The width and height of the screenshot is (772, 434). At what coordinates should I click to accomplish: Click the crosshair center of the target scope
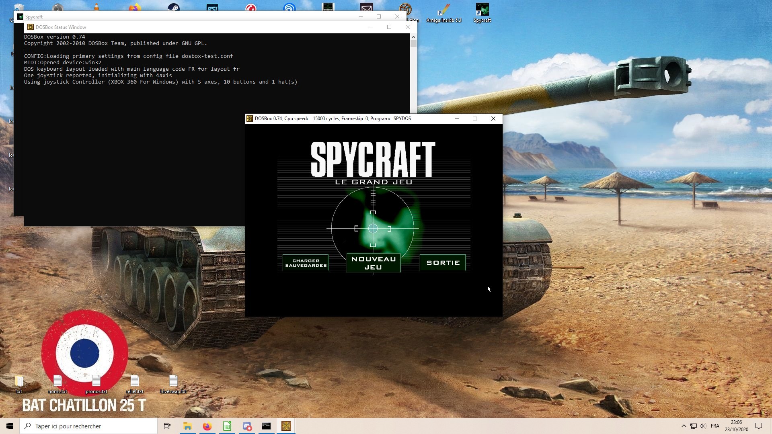click(373, 228)
